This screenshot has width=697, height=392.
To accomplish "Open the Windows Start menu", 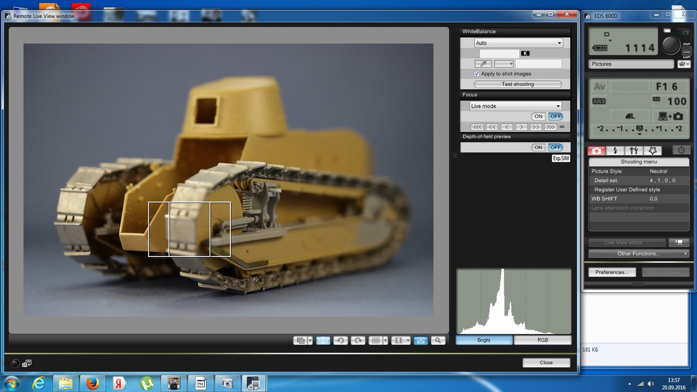I will coord(11,383).
